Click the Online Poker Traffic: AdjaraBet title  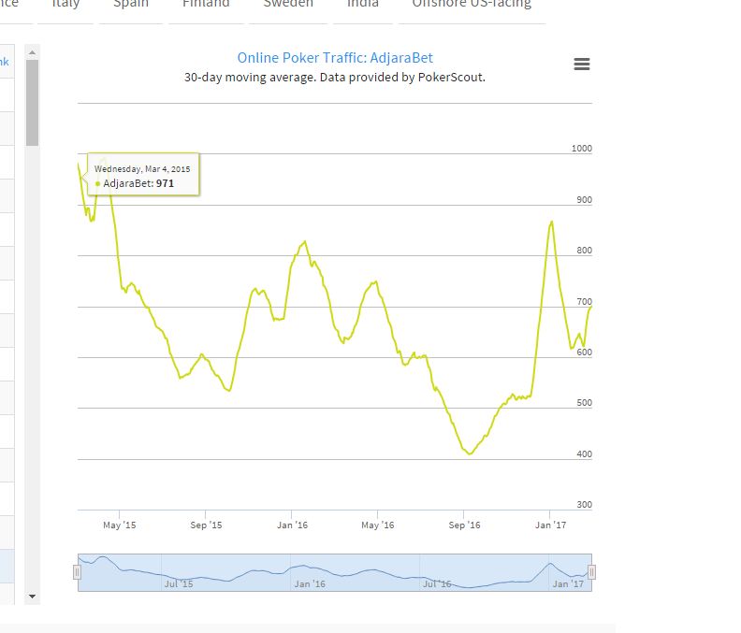click(x=335, y=58)
